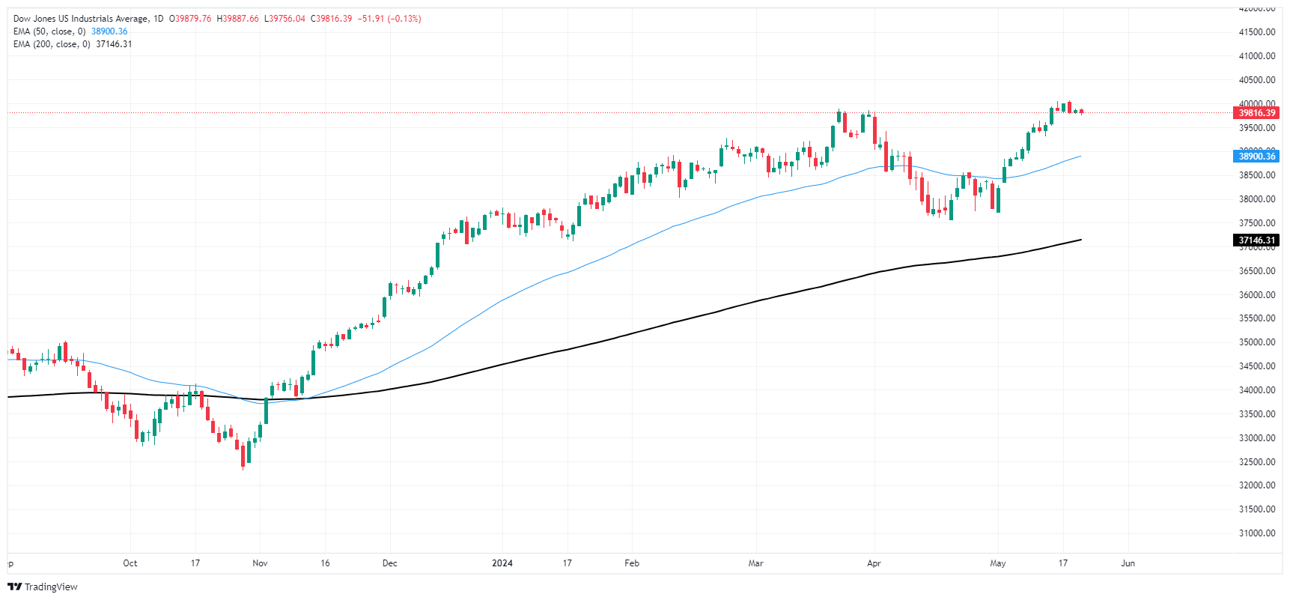Select the Apr marker on the time axis

(874, 563)
